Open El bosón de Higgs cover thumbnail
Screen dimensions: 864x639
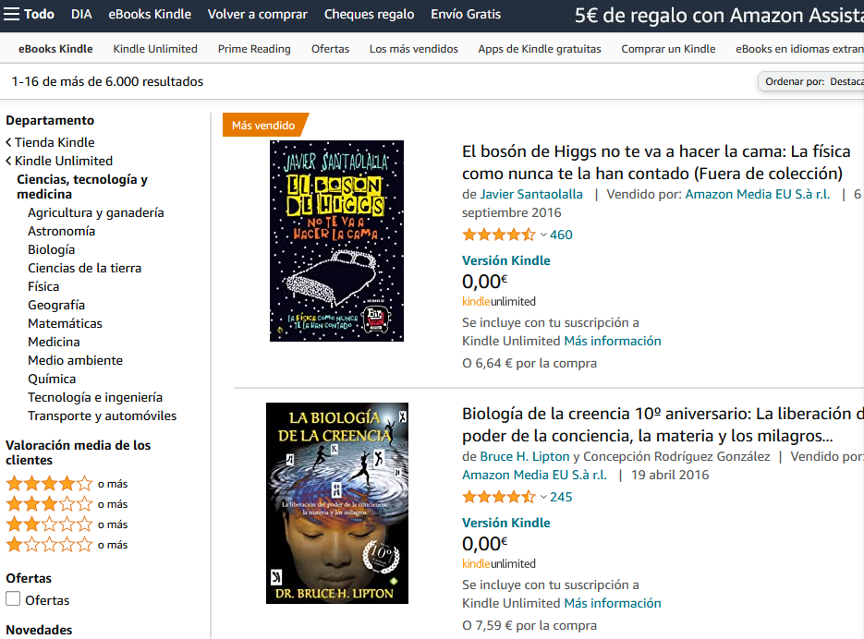(336, 241)
